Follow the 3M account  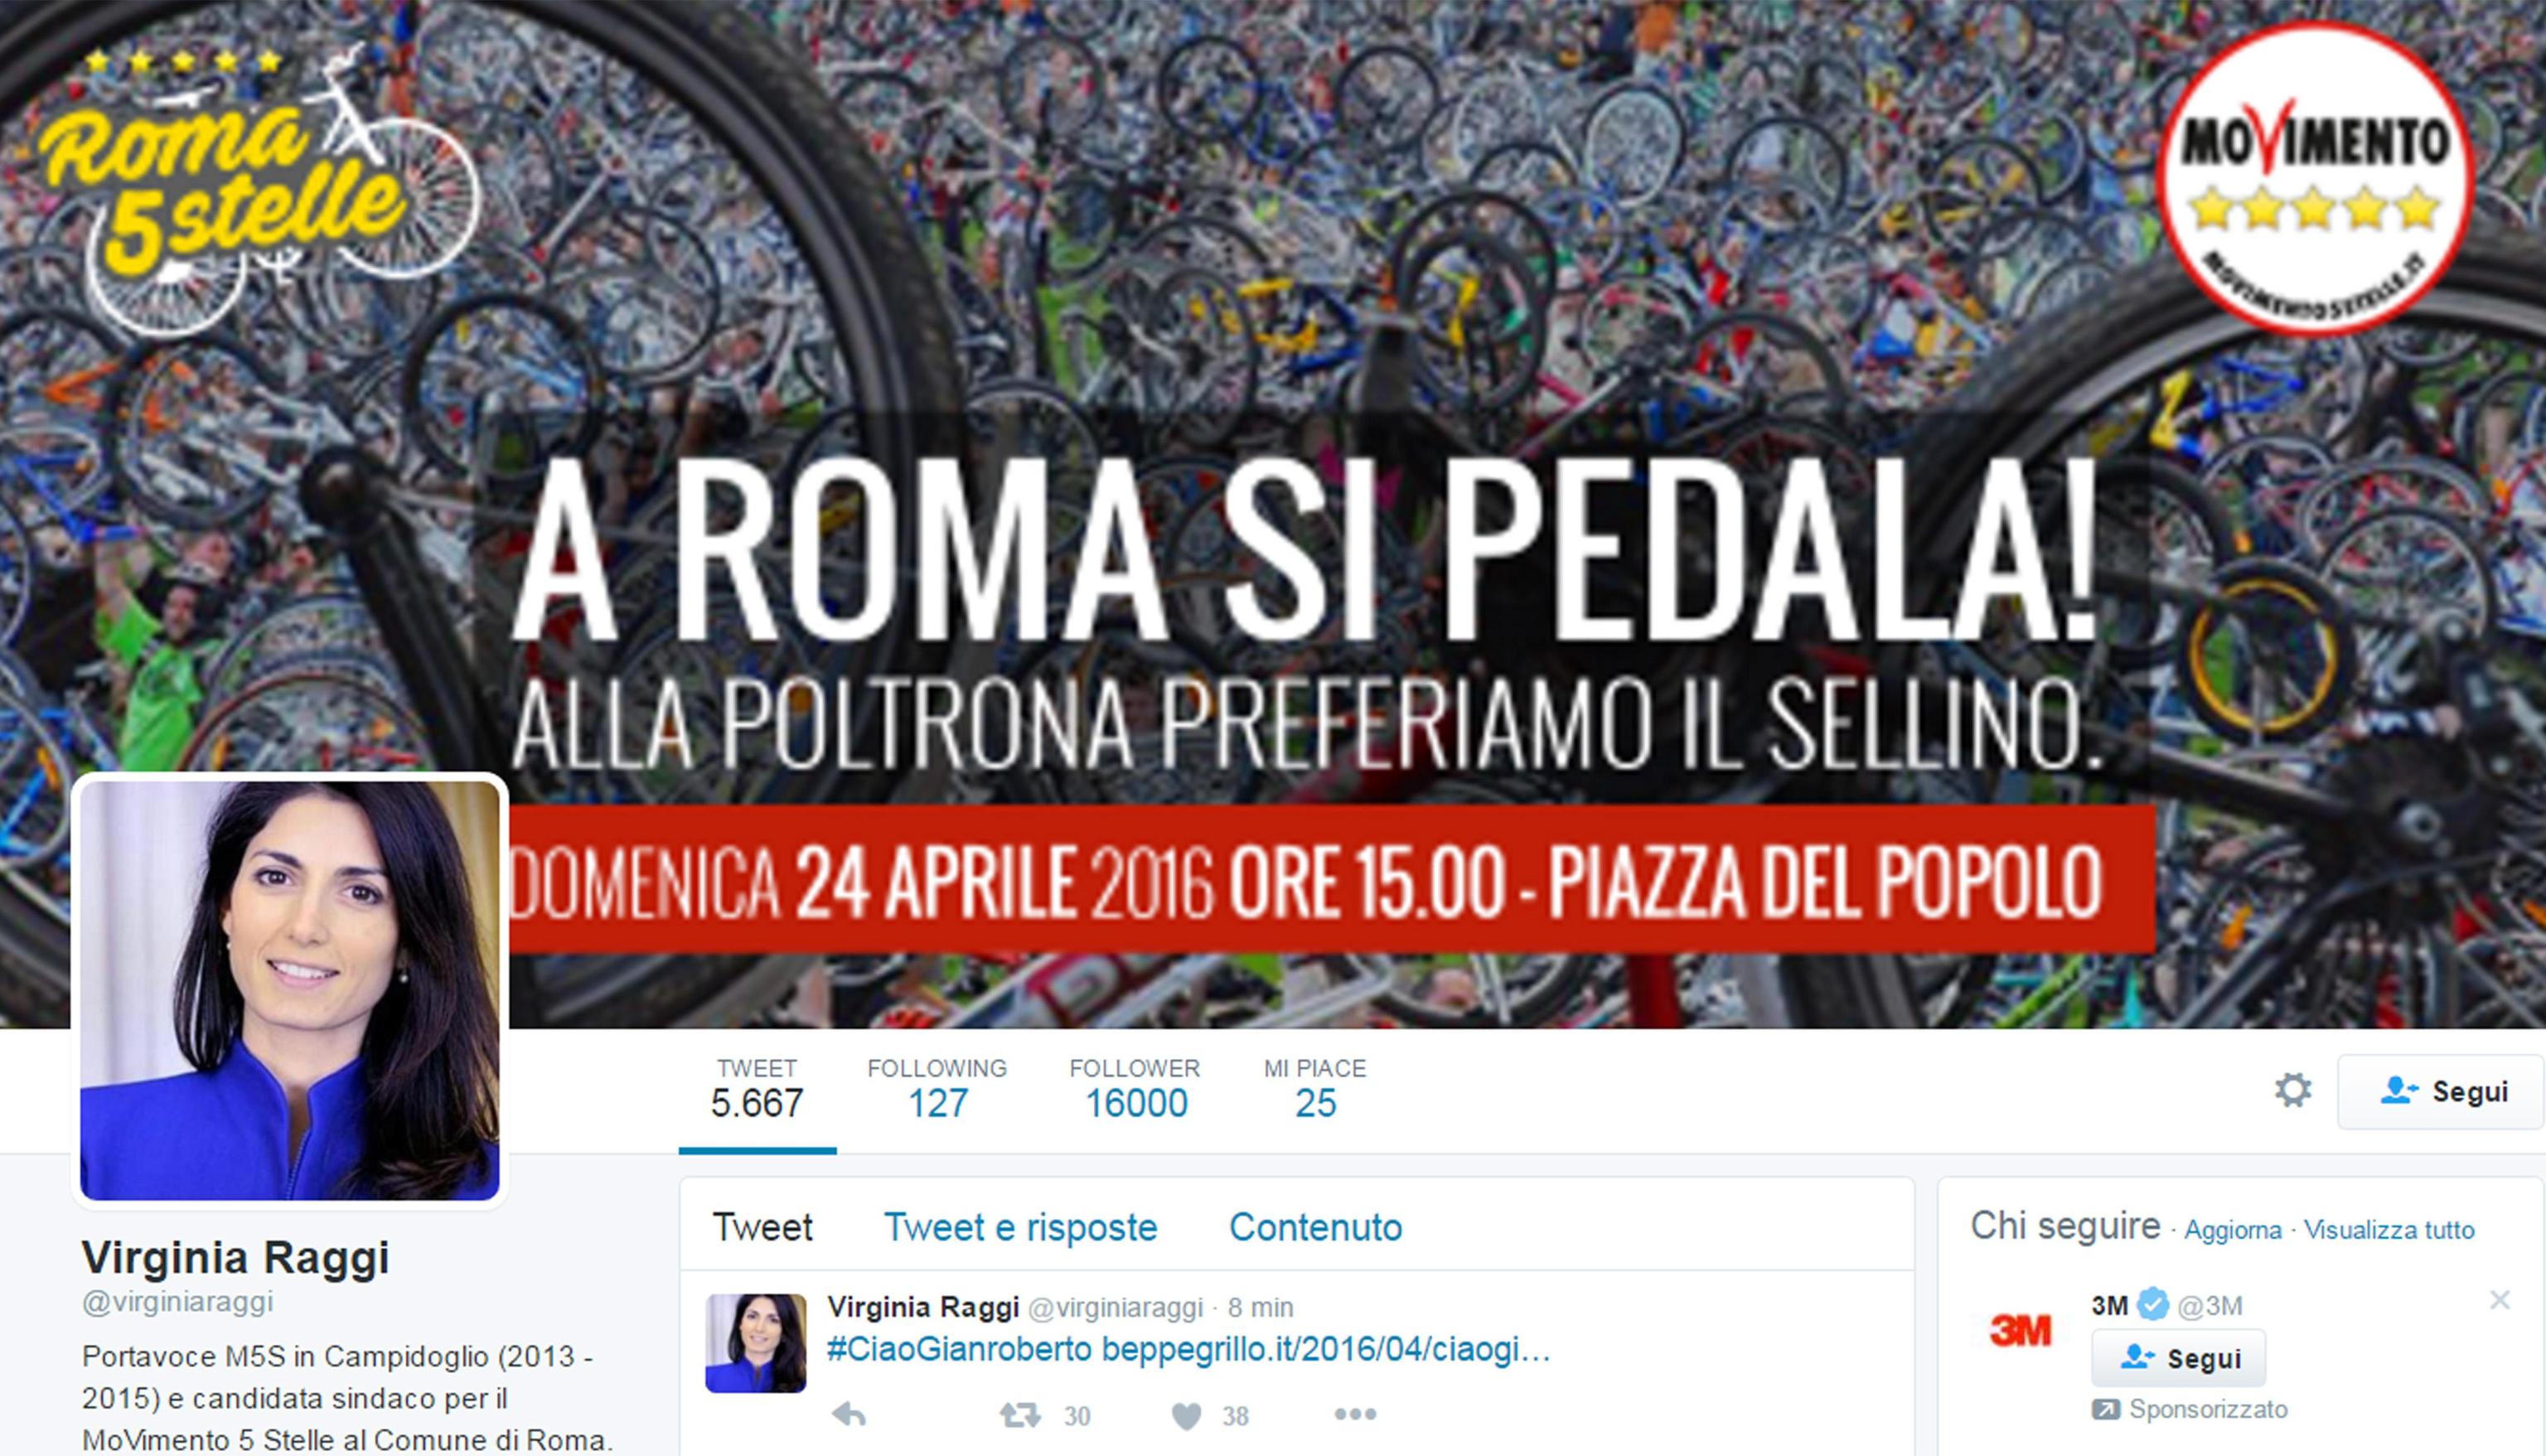pos(2179,1358)
